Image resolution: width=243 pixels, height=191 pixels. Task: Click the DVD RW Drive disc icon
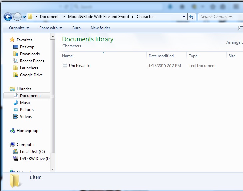tap(16, 158)
